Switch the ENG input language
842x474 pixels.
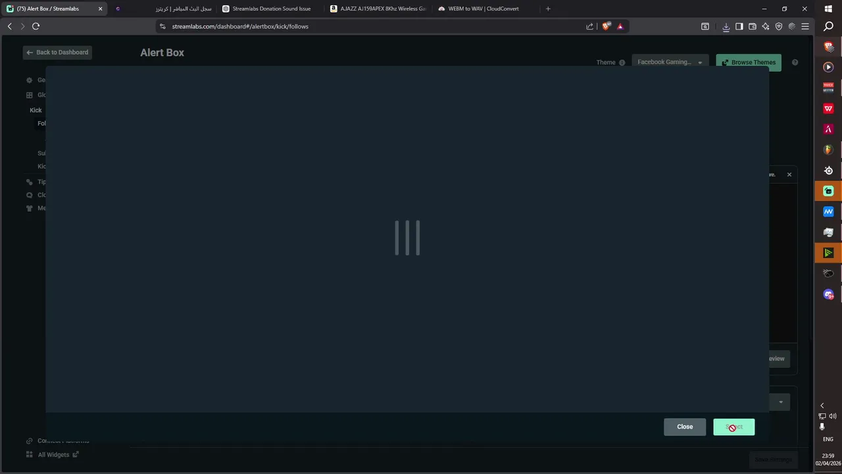(828, 439)
